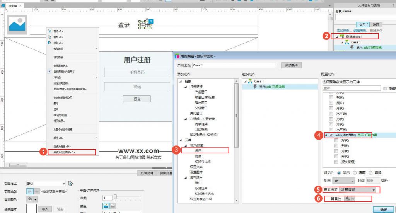
Task: Click the 用例编辑 dialog title icon
Action: [x=177, y=56]
